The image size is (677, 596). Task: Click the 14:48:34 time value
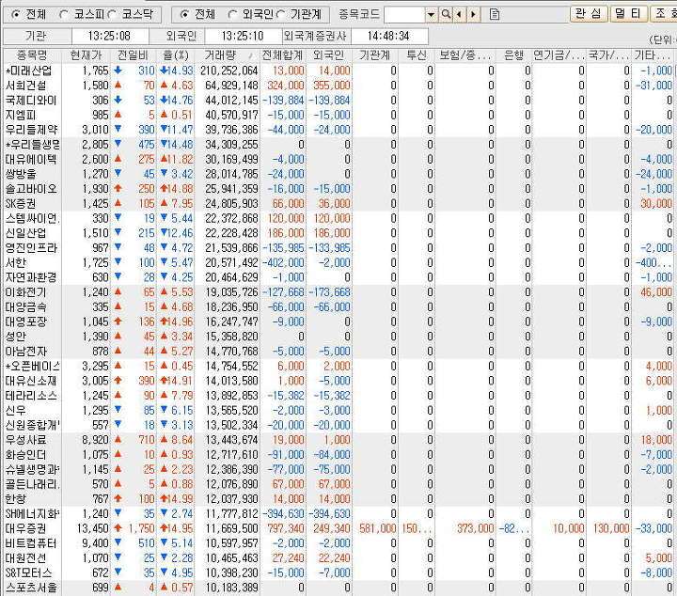pos(388,36)
